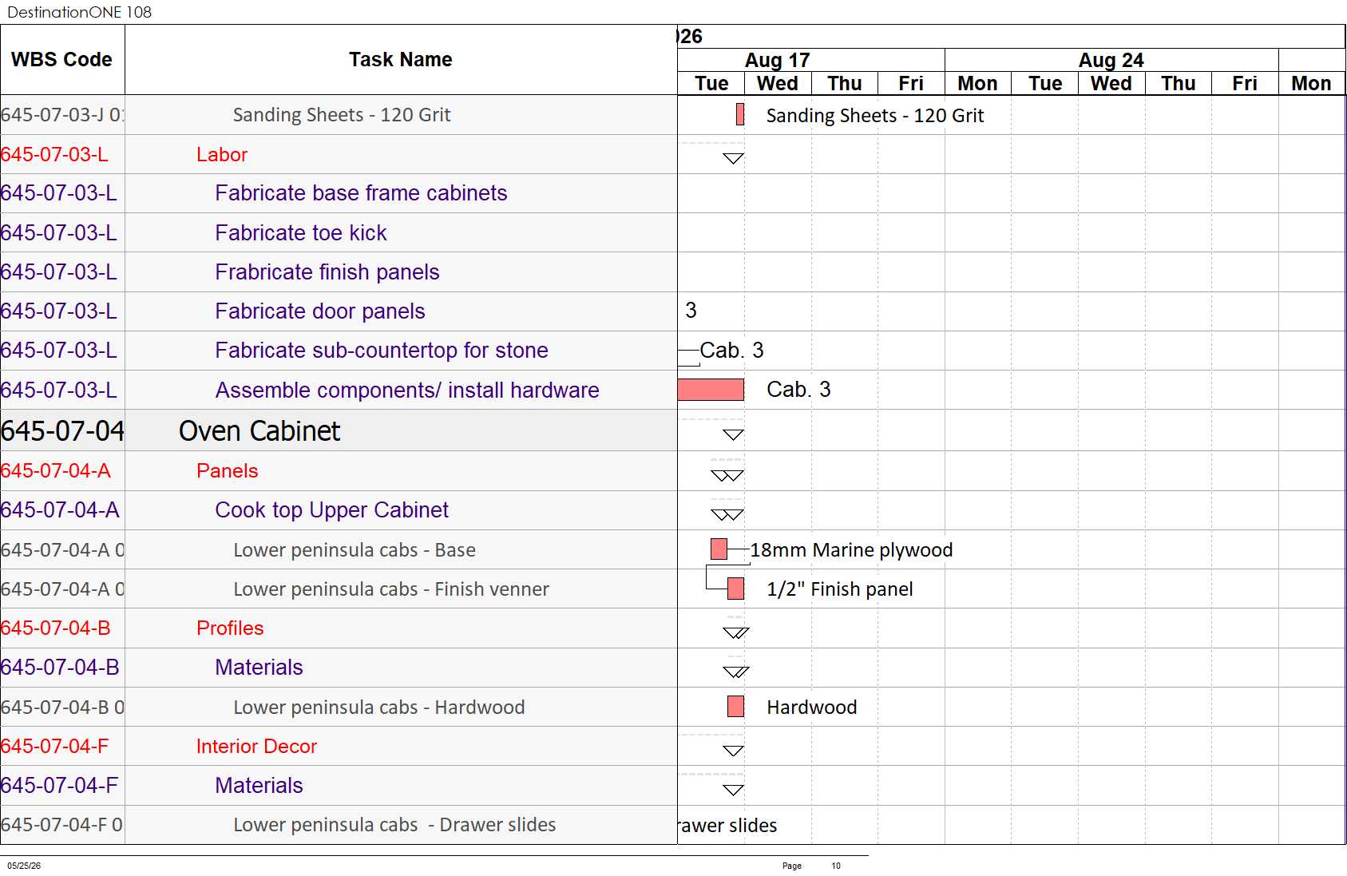Click the Fabricate door panels task
The image size is (1347, 876).
[x=320, y=311]
